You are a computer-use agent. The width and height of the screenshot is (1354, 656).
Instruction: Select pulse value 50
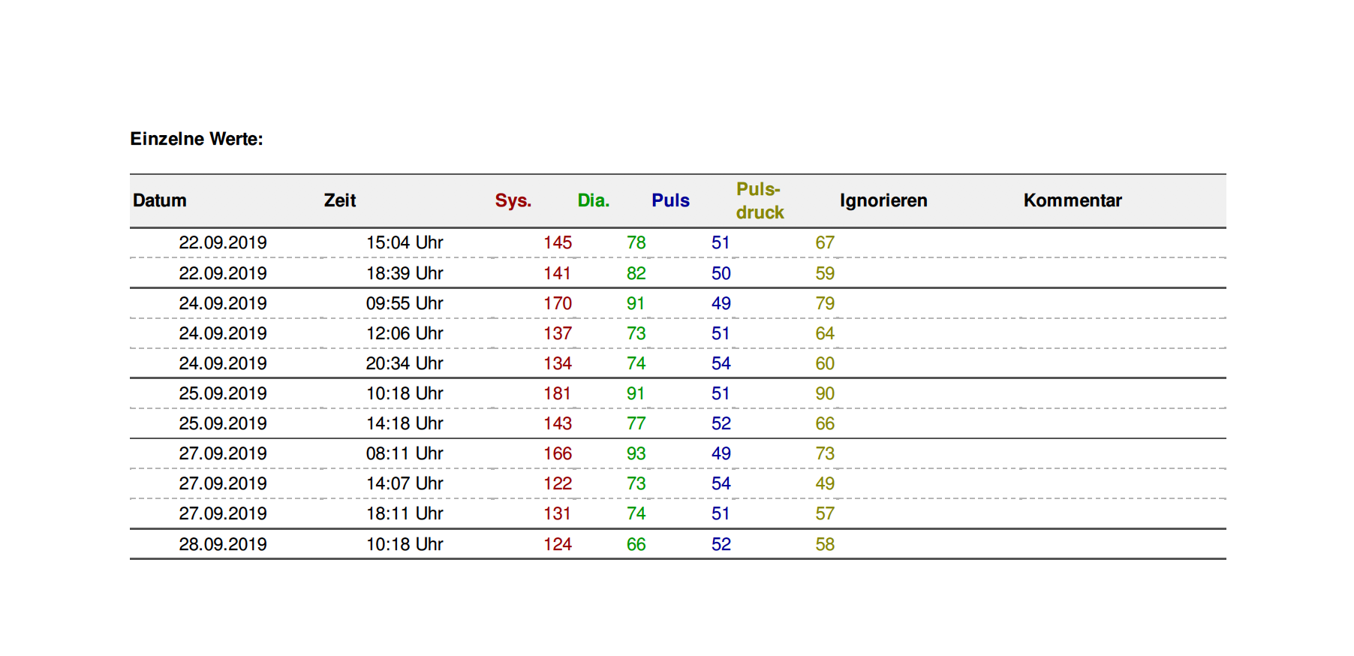(721, 273)
